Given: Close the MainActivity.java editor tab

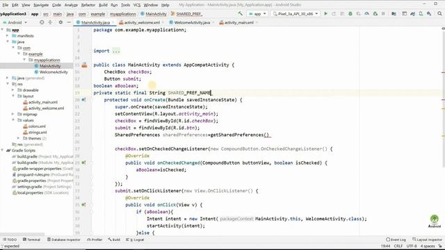Looking at the screenshot, I should click(113, 22).
